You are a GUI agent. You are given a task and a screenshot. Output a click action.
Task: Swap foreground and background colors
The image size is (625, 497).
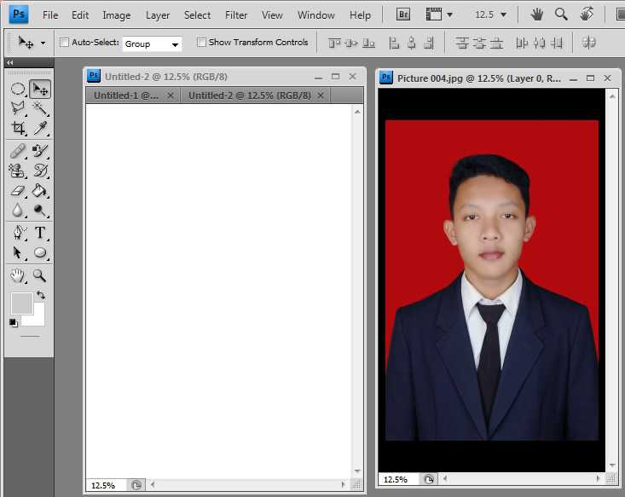coord(41,295)
